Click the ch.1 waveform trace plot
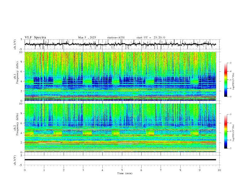This screenshot has width=247, height=191. 120,44
